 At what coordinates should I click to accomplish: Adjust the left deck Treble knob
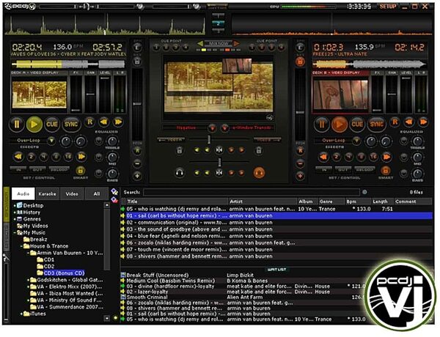click(x=112, y=141)
